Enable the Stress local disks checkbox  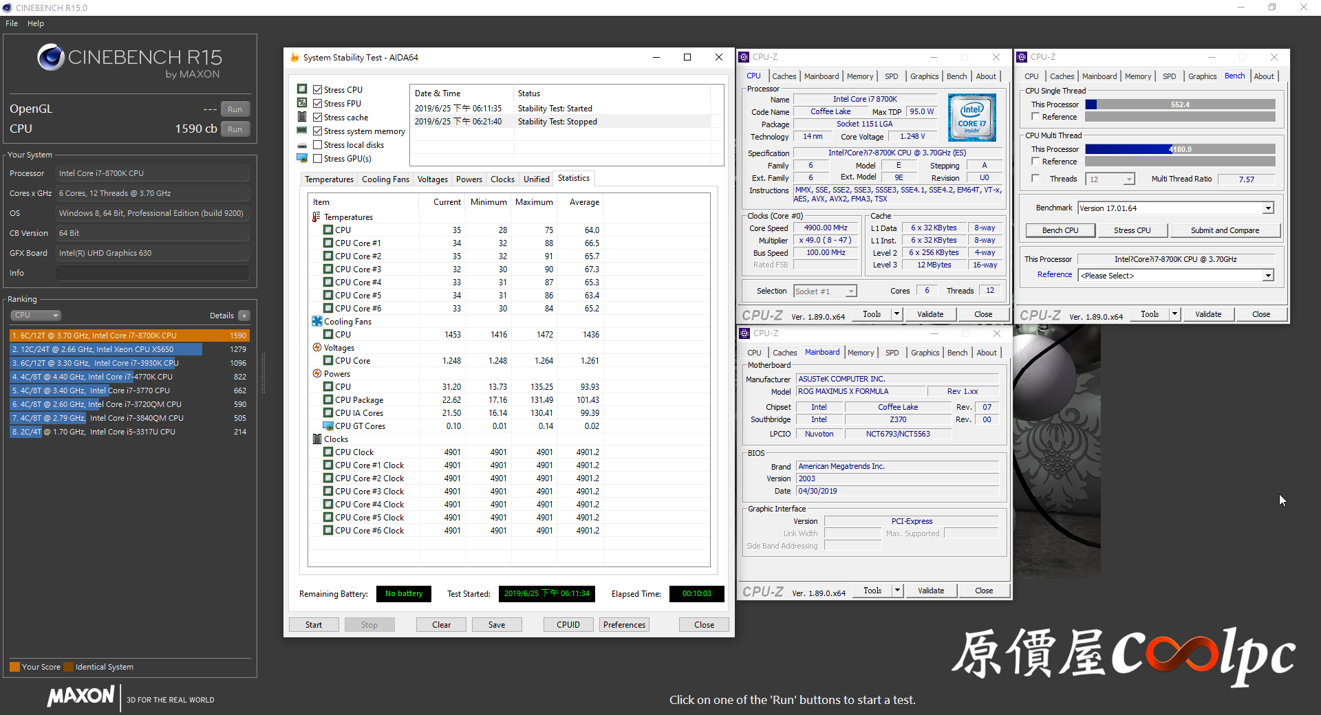tap(318, 145)
